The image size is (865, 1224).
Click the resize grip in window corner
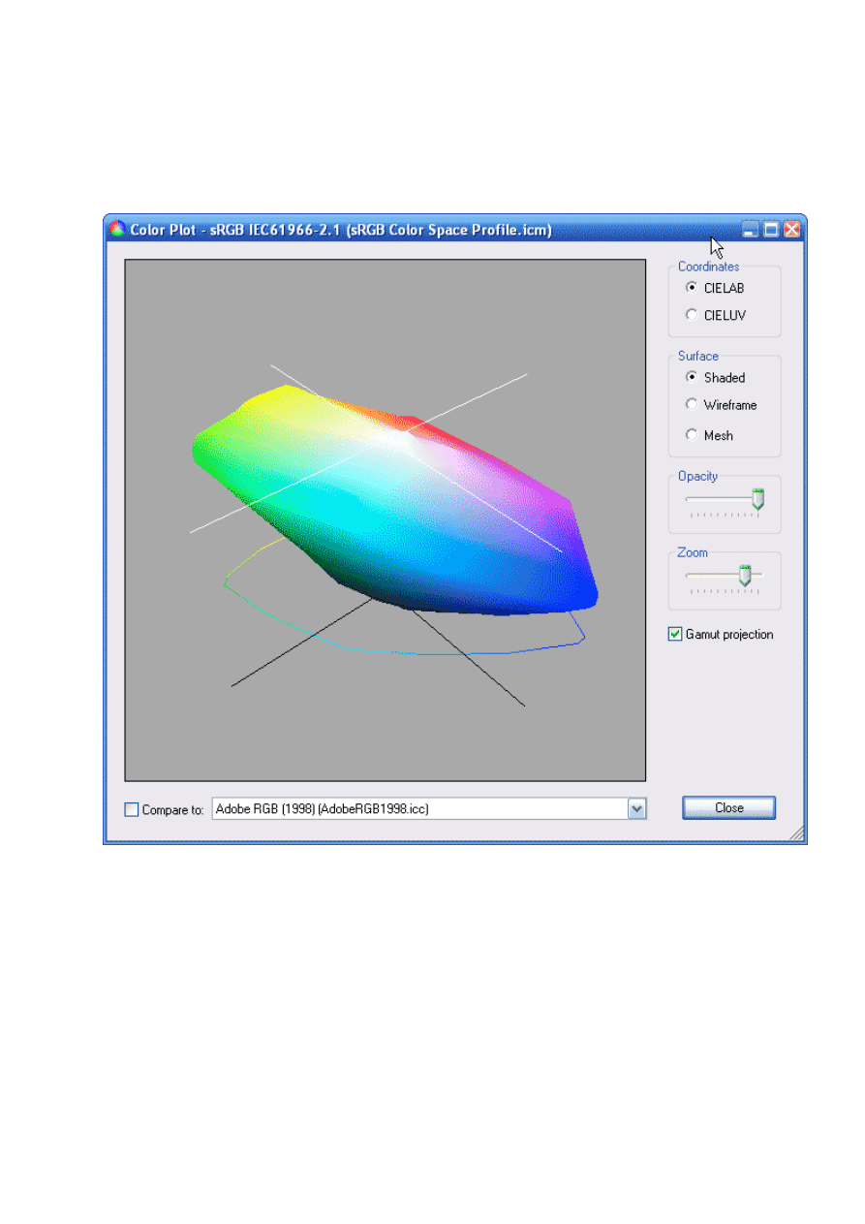coord(797,834)
